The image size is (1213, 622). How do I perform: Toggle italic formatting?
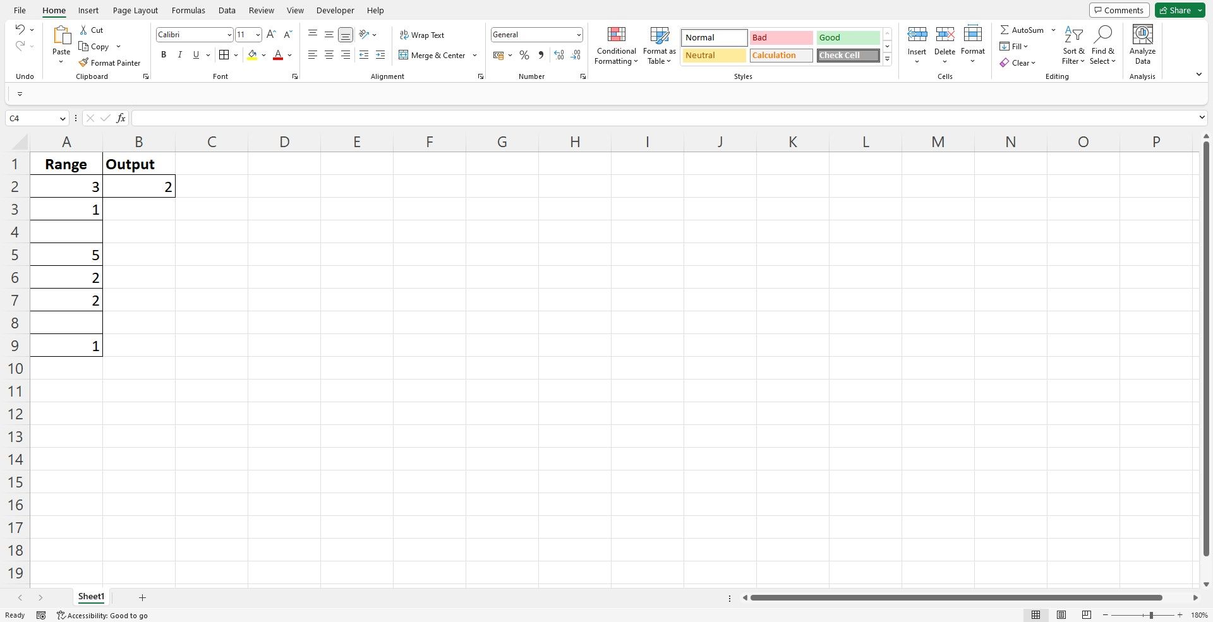(x=179, y=55)
